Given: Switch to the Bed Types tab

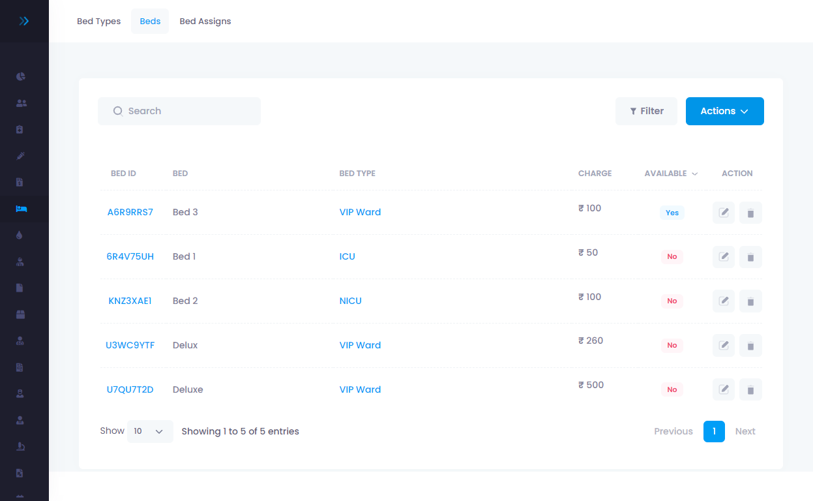Looking at the screenshot, I should pos(98,21).
